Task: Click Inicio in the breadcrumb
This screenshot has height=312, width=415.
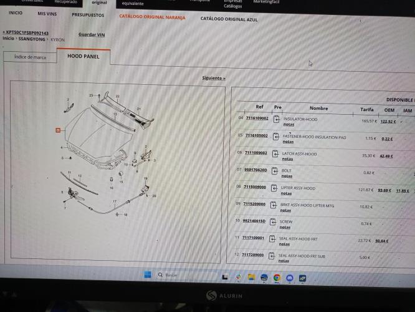Action: click(8, 38)
